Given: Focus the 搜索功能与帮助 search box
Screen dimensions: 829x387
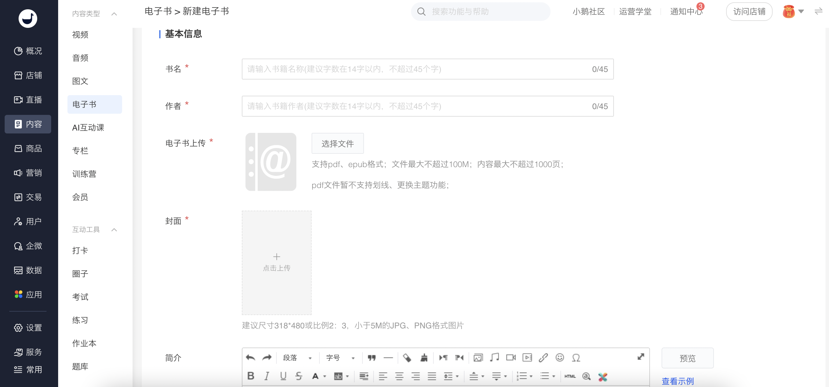Looking at the screenshot, I should tap(480, 12).
